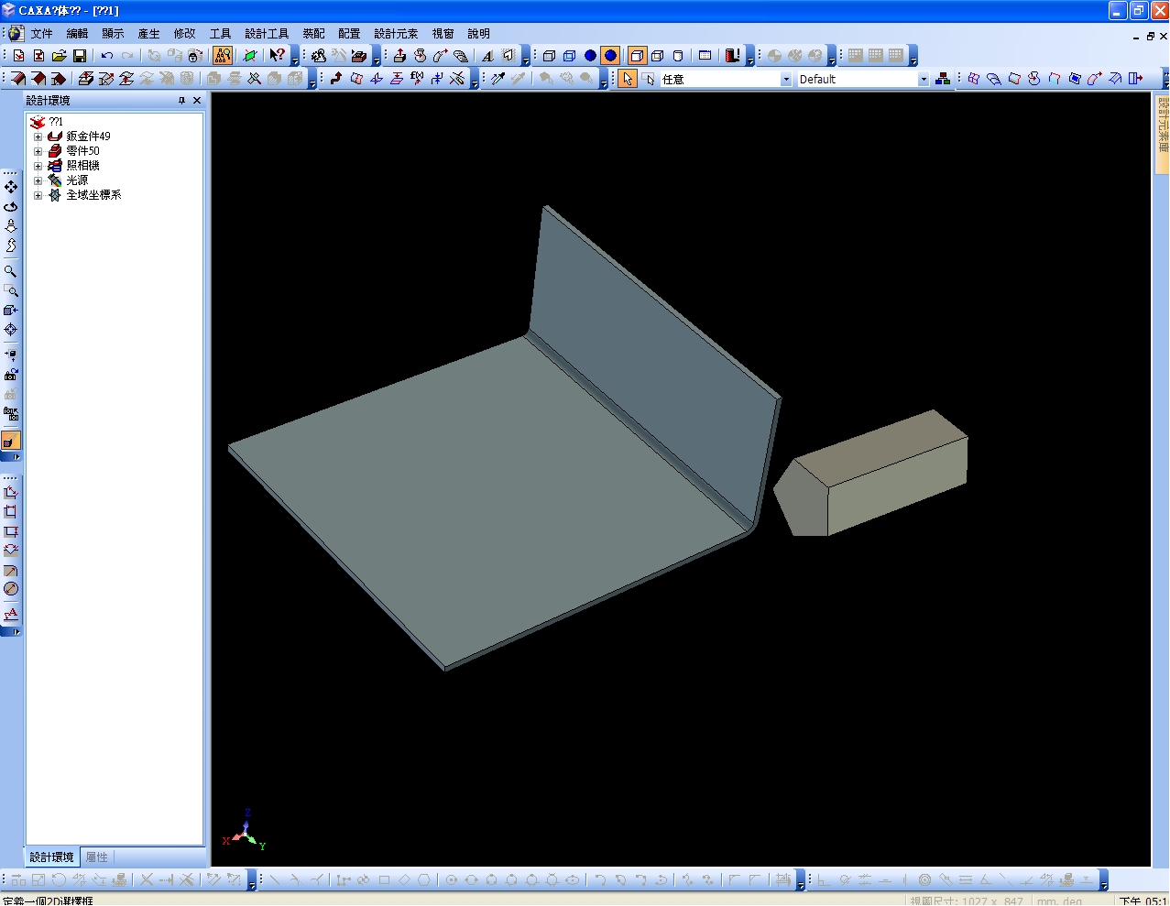
Task: Click the red can with exclamation icon
Action: click(x=732, y=56)
